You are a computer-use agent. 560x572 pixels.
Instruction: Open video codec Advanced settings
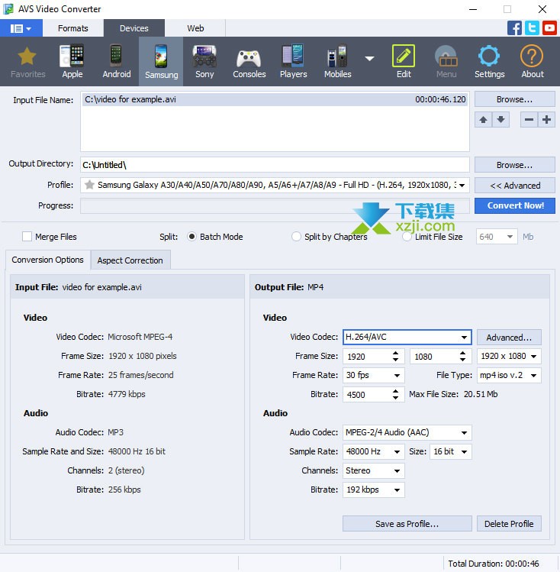pyautogui.click(x=509, y=338)
